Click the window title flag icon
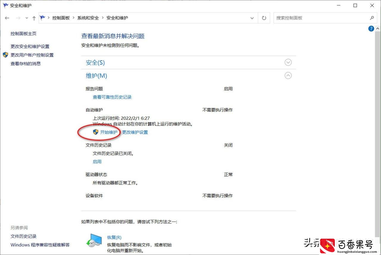The image size is (381, 255). [6, 5]
